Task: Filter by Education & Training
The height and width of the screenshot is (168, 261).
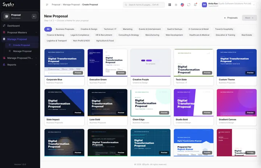Action: (x=225, y=35)
